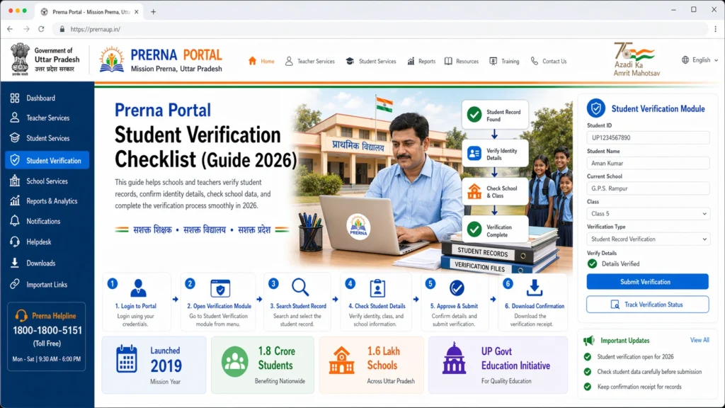Close the Prerna Portal browser tab
Viewport: 725px width, 408px height.
(137, 12)
